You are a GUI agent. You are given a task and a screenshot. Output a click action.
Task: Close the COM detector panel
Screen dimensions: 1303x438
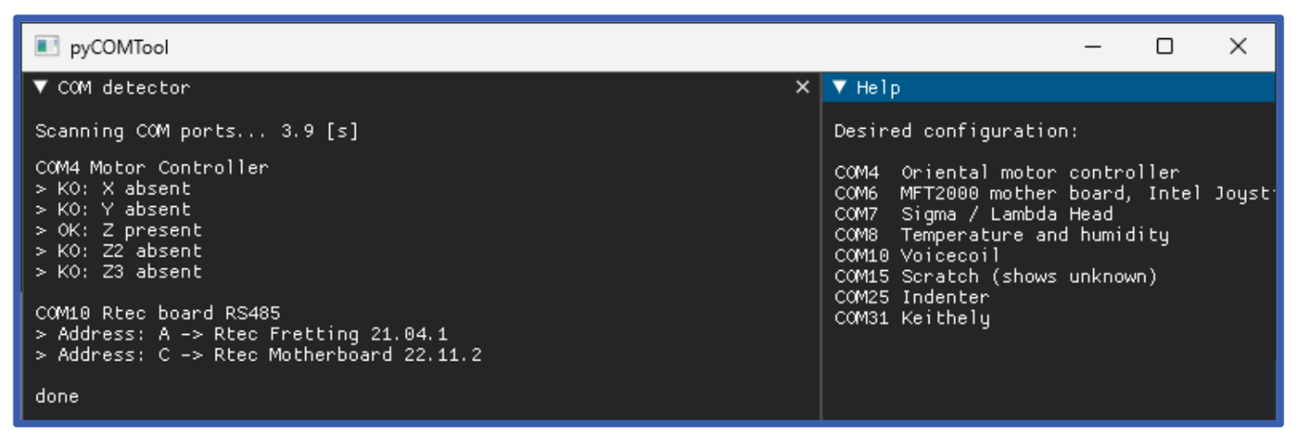click(x=802, y=87)
